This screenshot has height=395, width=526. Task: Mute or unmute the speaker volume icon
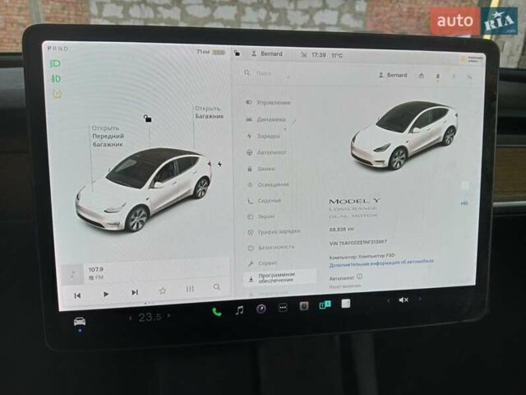[x=404, y=300]
